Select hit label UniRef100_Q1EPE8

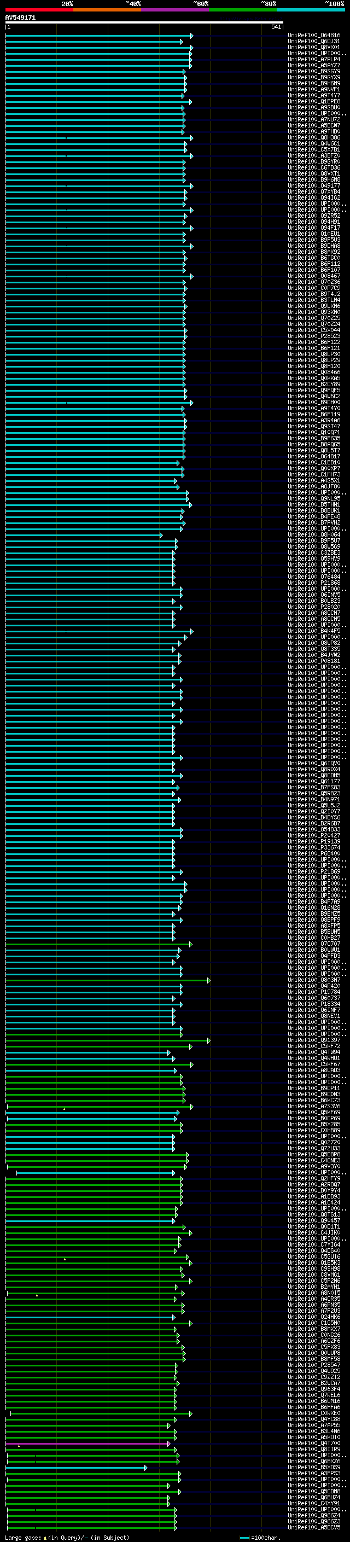[314, 101]
